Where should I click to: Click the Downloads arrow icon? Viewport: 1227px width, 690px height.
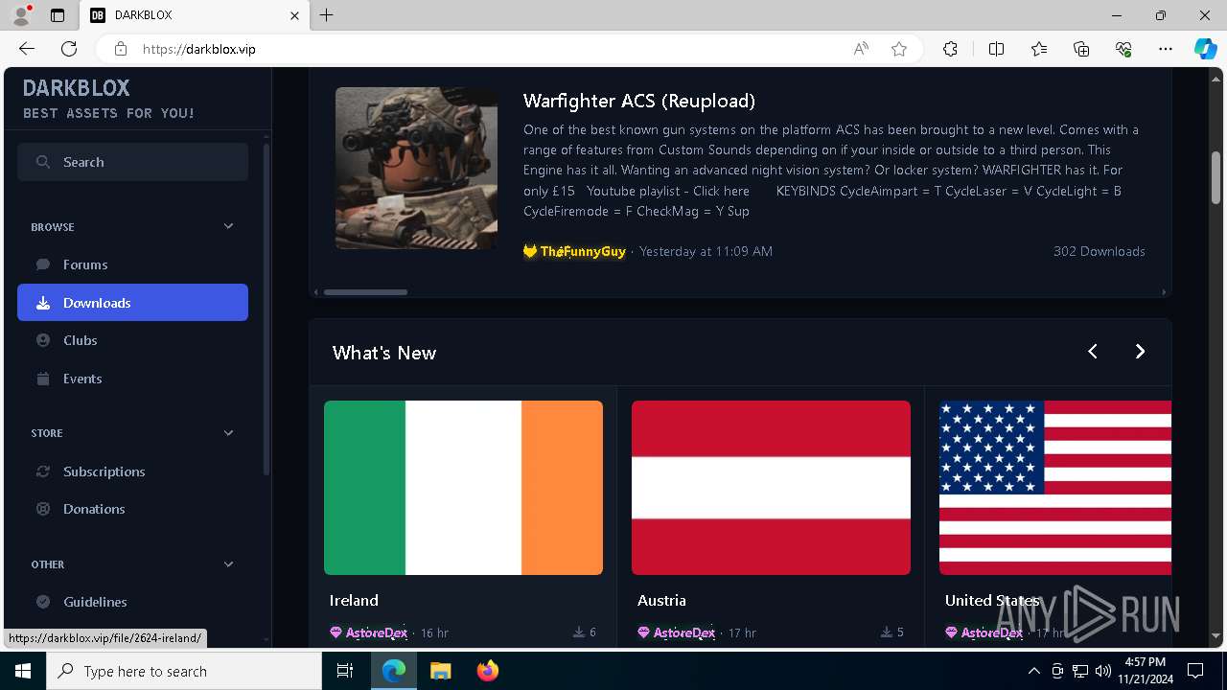tap(43, 303)
